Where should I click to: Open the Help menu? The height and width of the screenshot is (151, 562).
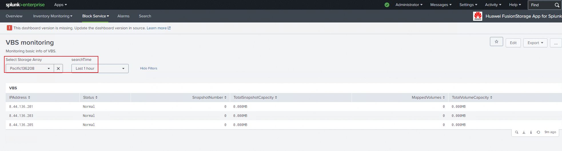point(515,5)
